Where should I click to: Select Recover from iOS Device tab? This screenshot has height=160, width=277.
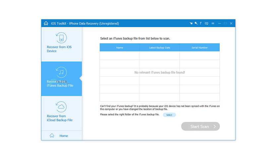62,44
